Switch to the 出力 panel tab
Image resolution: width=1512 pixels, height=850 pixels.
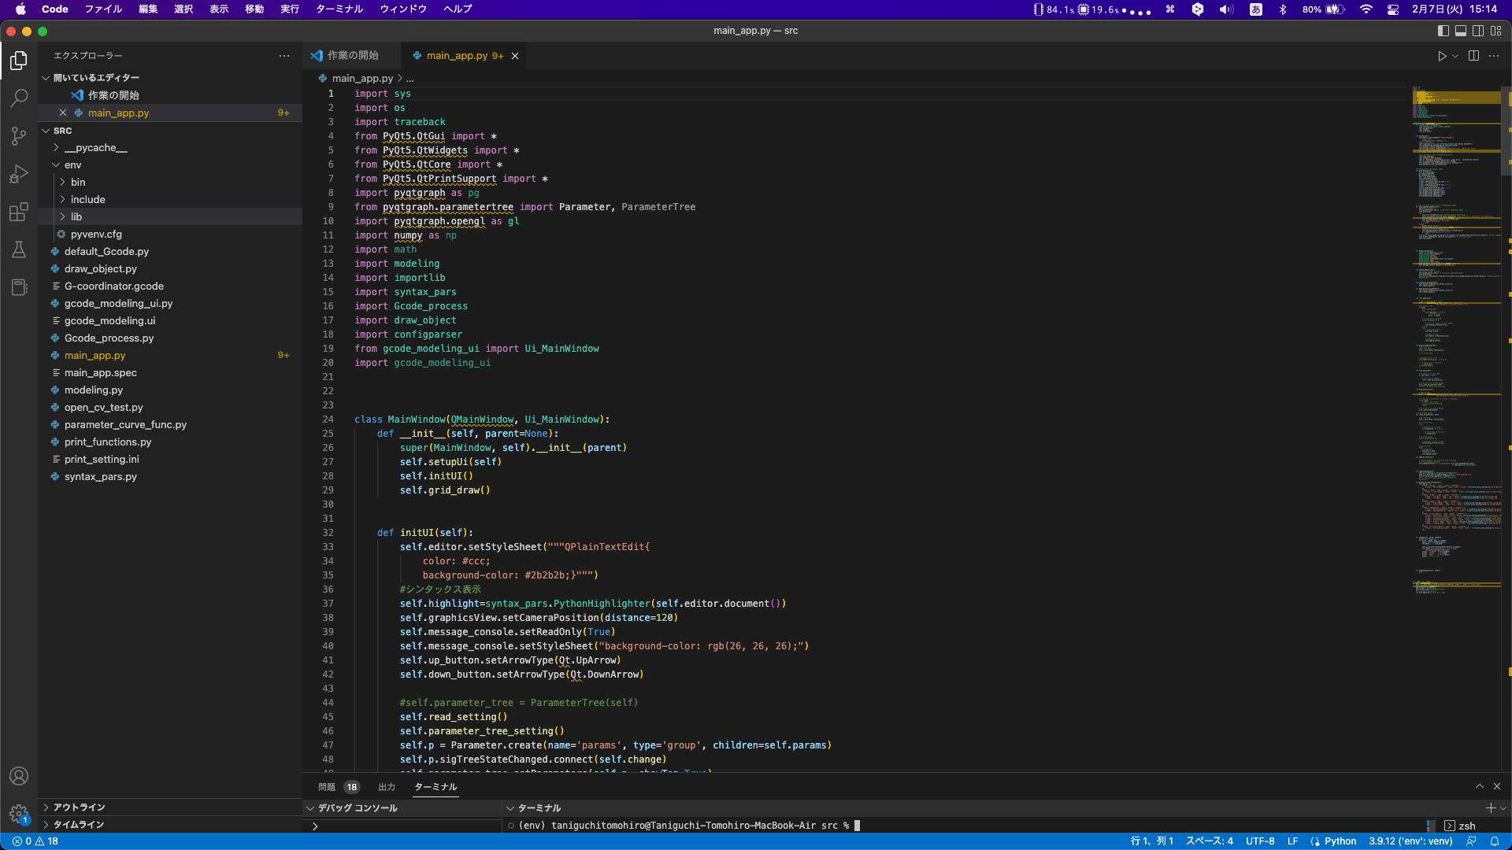click(x=386, y=786)
